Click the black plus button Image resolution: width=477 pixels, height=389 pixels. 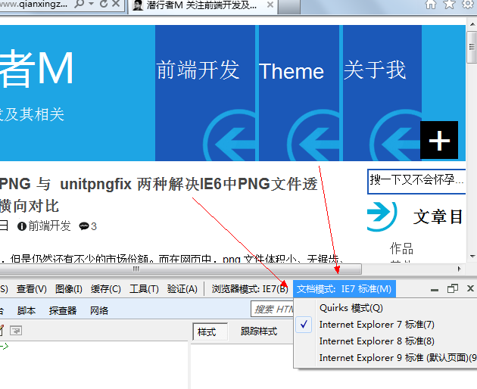pos(439,140)
